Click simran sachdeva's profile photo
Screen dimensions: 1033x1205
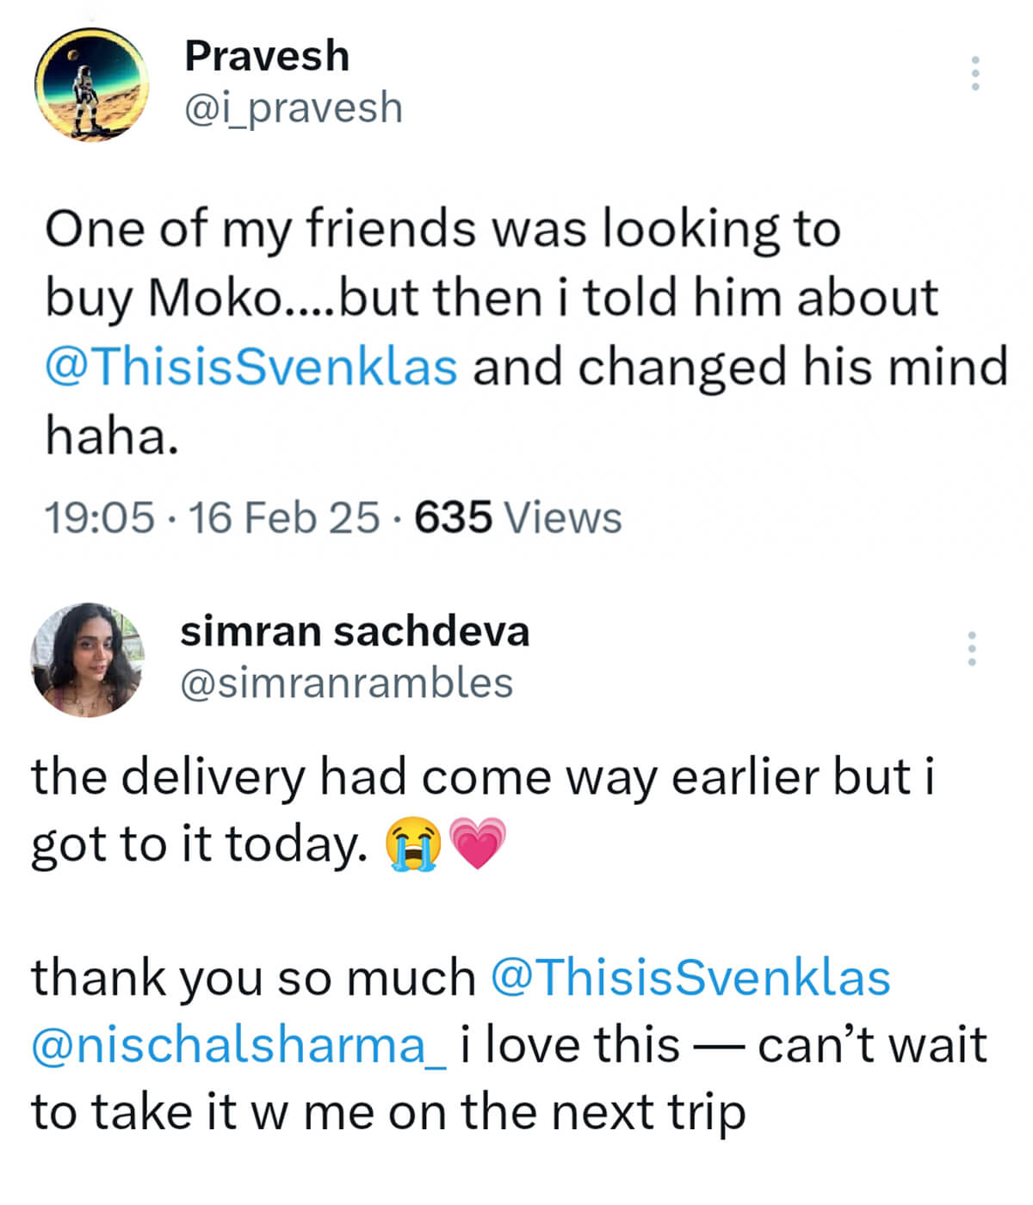coord(87,659)
